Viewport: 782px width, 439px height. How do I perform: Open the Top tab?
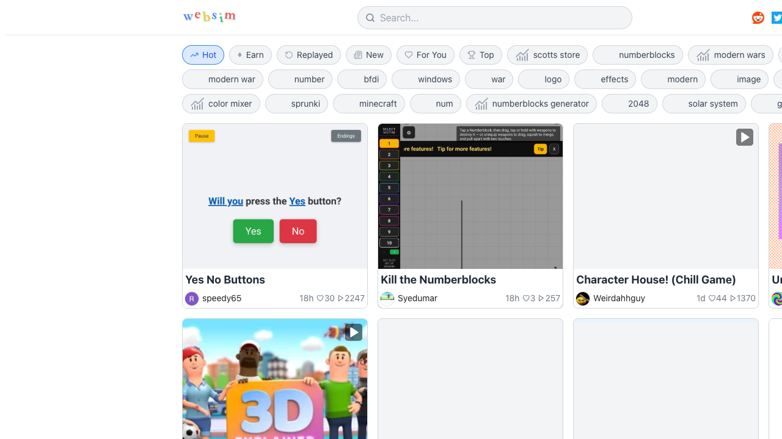click(481, 55)
